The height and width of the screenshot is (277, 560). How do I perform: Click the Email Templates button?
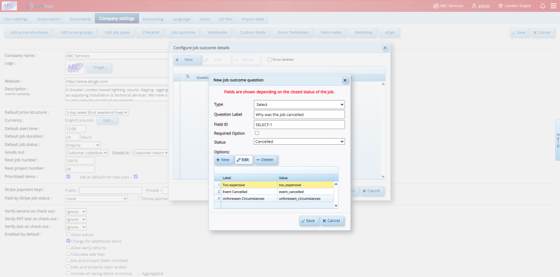coord(293,32)
